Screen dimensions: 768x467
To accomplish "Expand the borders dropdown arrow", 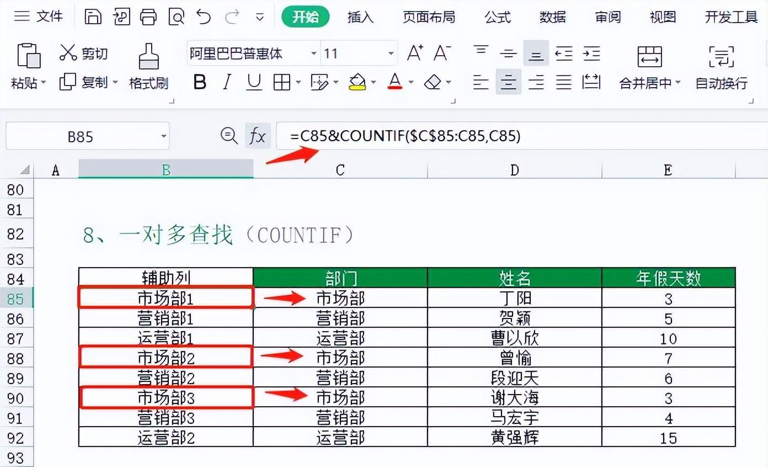I will pyautogui.click(x=298, y=83).
